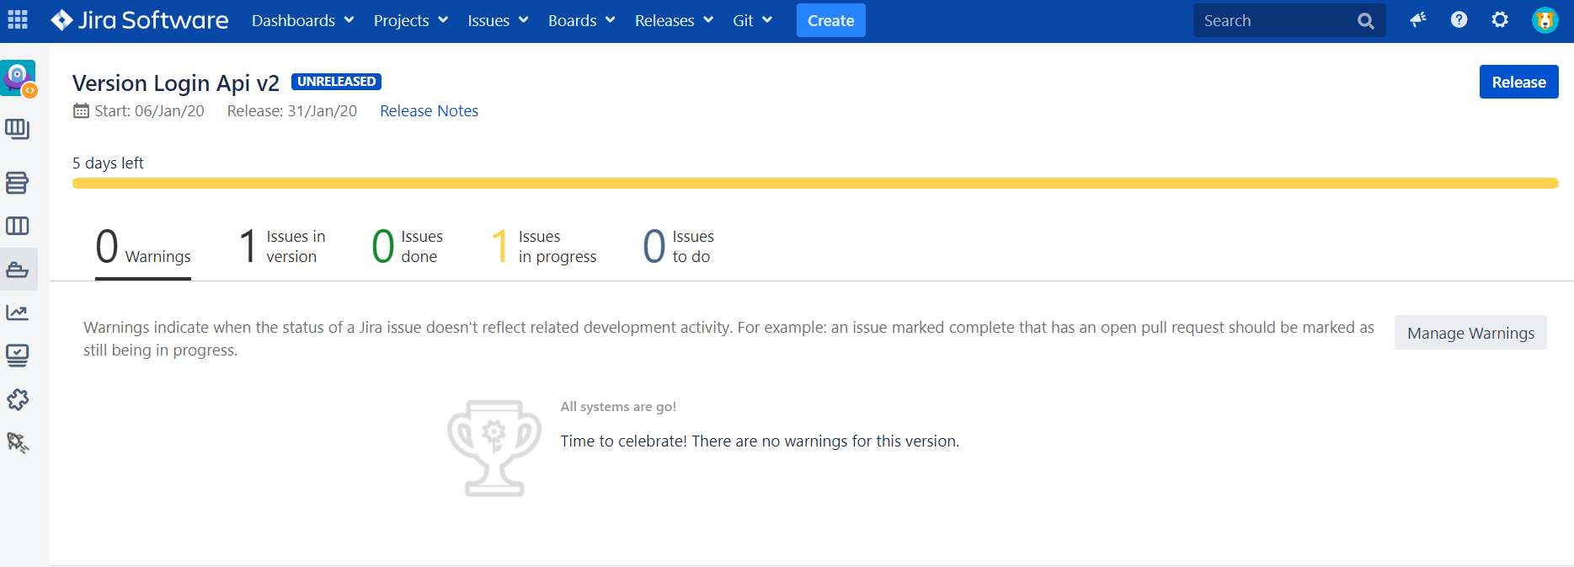1574x567 pixels.
Task: Expand the Git dropdown menu
Action: [x=752, y=20]
